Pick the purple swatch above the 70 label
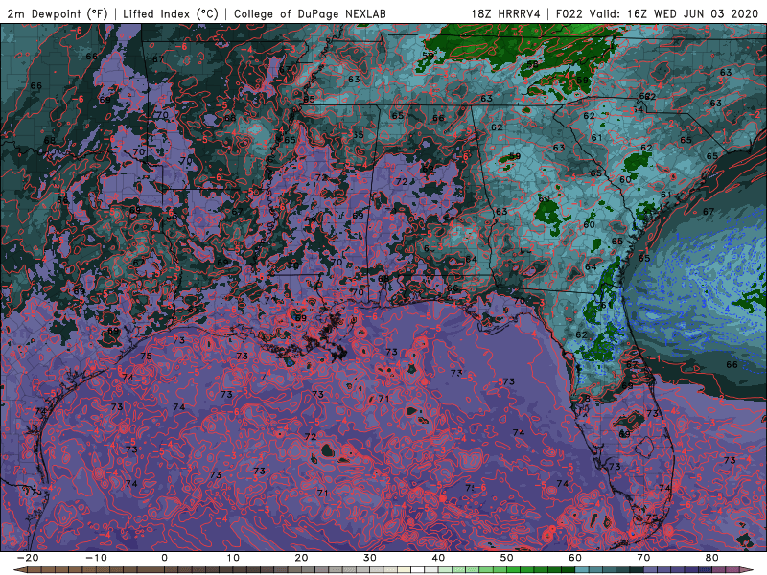This screenshot has height=575, width=767. coord(651,570)
